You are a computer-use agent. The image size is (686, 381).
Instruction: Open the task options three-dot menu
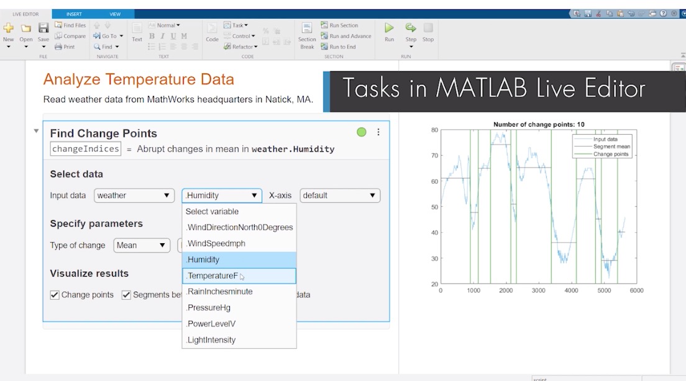point(378,132)
